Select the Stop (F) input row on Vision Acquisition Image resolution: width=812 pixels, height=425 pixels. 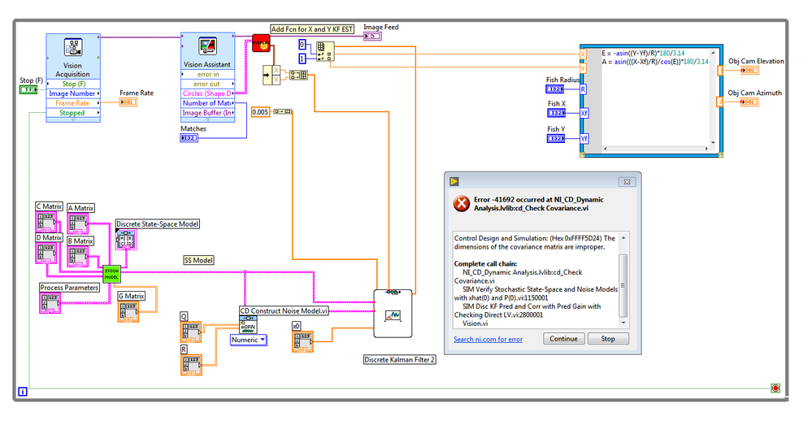click(73, 84)
